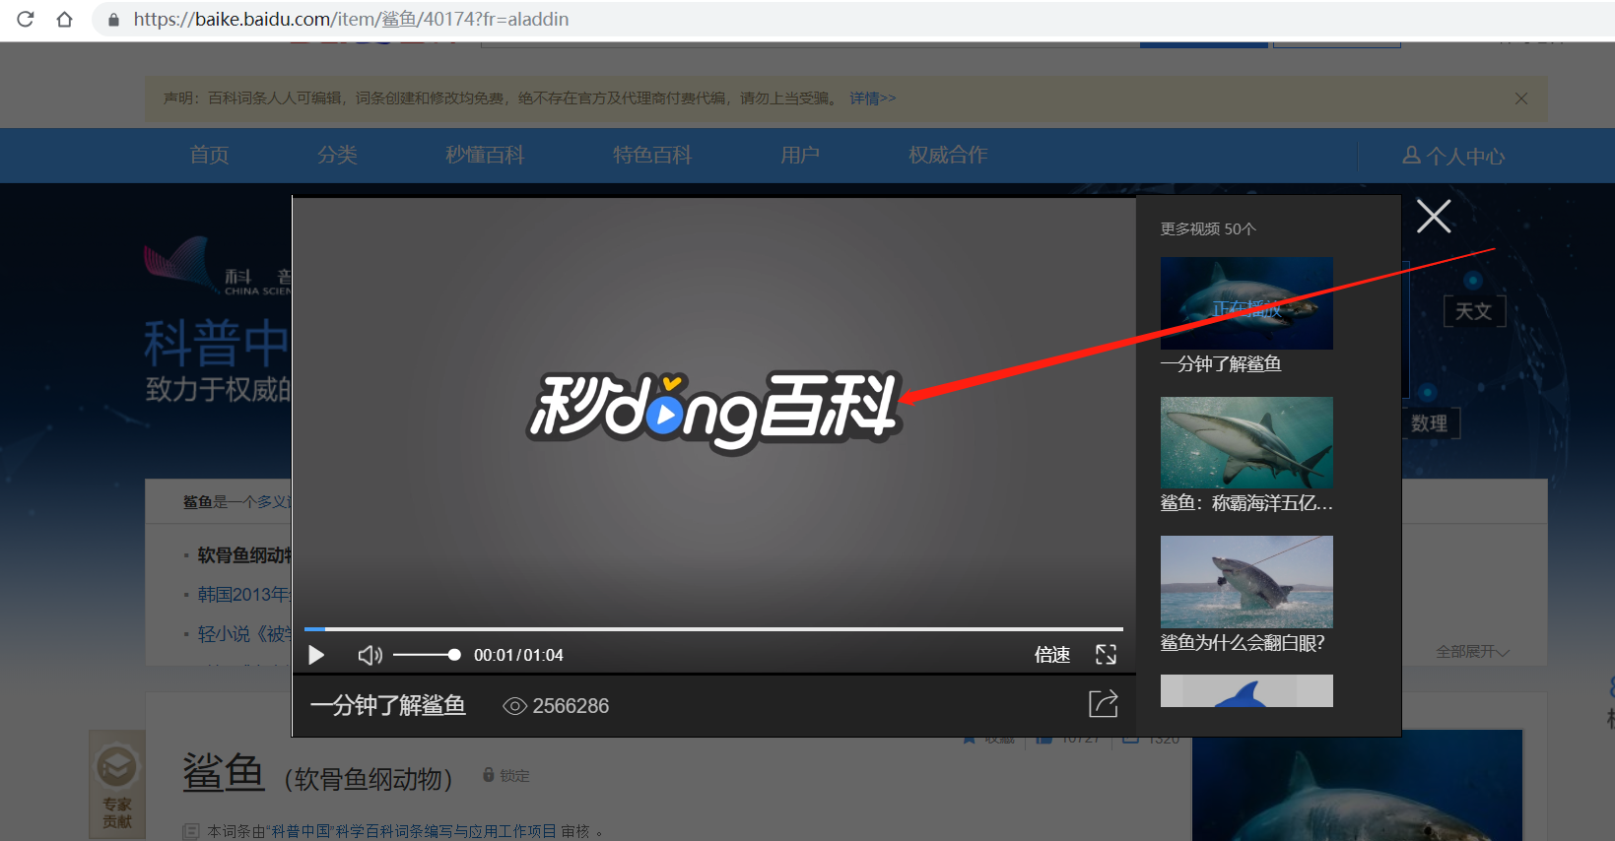The width and height of the screenshot is (1615, 841).
Task: Click the video title 一分钟了解鲨鱼 below player
Action: 388,706
